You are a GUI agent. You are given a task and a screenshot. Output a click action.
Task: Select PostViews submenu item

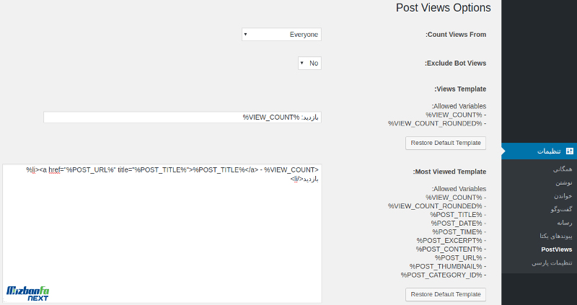pos(556,249)
